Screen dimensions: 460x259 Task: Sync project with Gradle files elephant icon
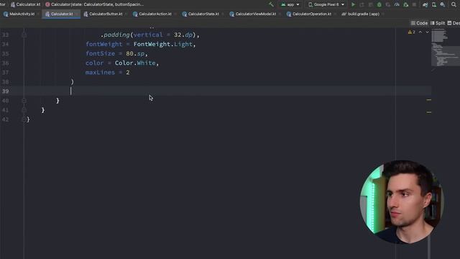coord(425,4)
